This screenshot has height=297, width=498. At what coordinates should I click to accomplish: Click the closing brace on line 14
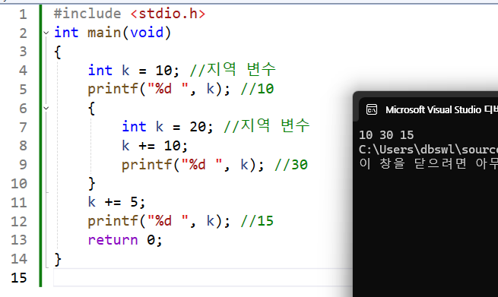(58, 259)
